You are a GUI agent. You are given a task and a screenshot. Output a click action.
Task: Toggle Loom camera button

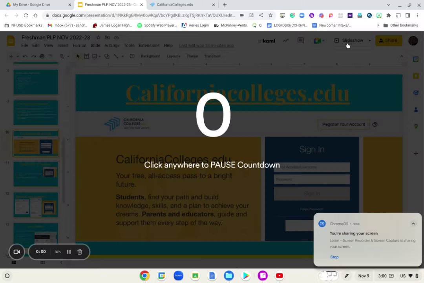click(x=17, y=252)
